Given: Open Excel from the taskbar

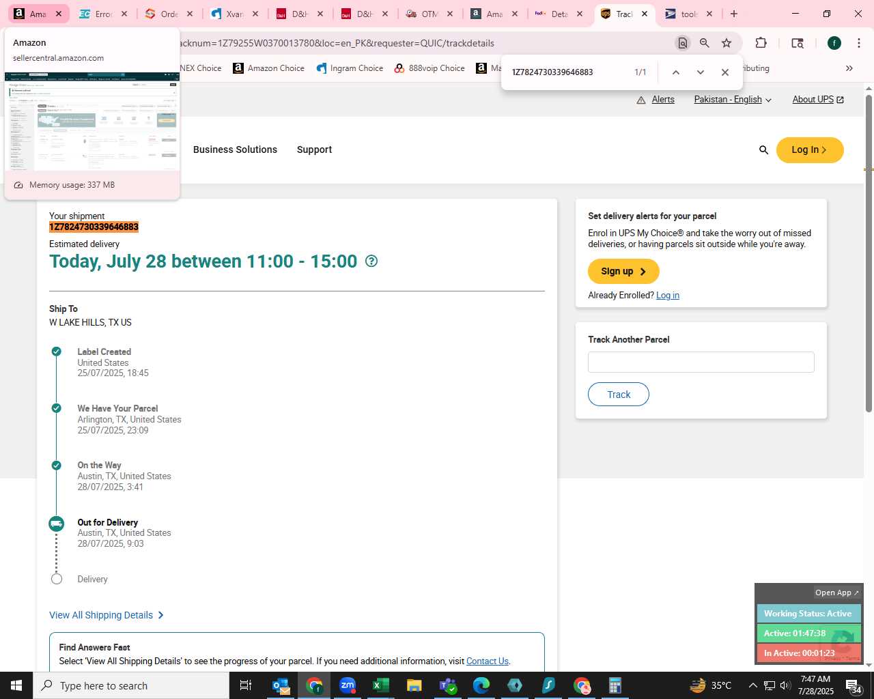Looking at the screenshot, I should tap(381, 685).
